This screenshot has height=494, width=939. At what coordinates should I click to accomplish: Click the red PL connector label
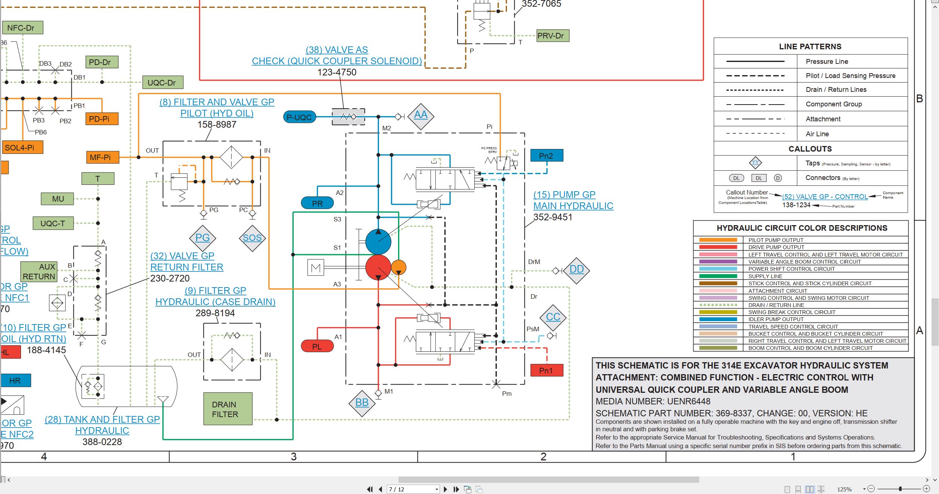coord(317,346)
